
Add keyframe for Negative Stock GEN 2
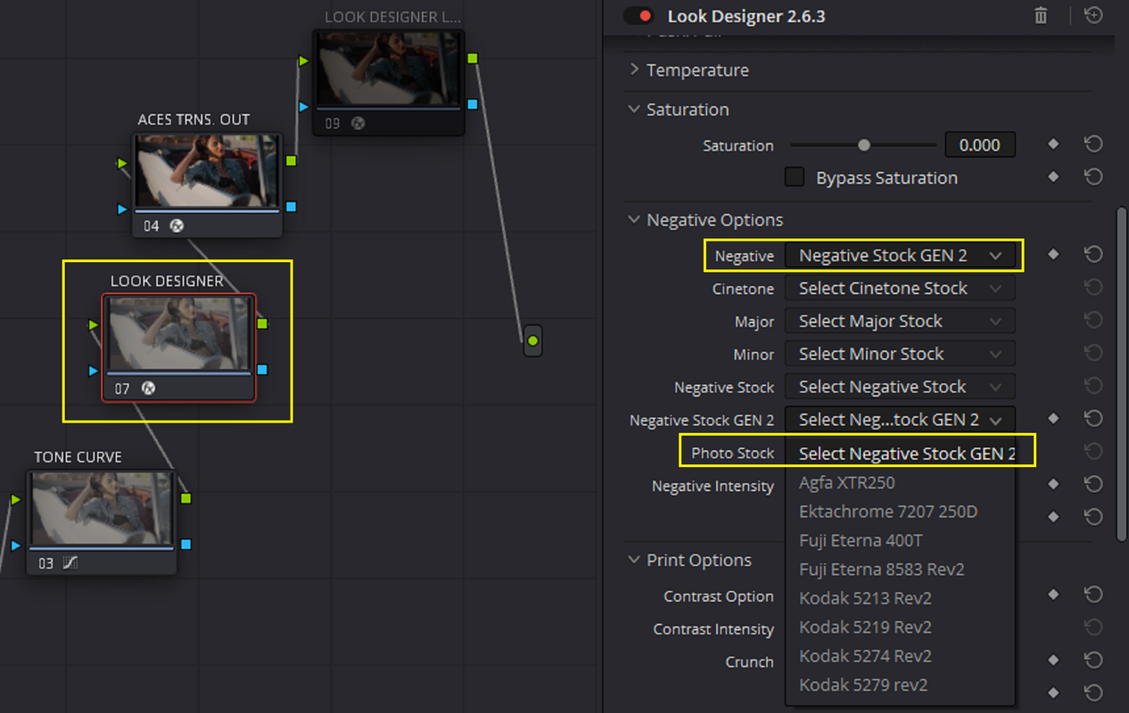[1053, 419]
